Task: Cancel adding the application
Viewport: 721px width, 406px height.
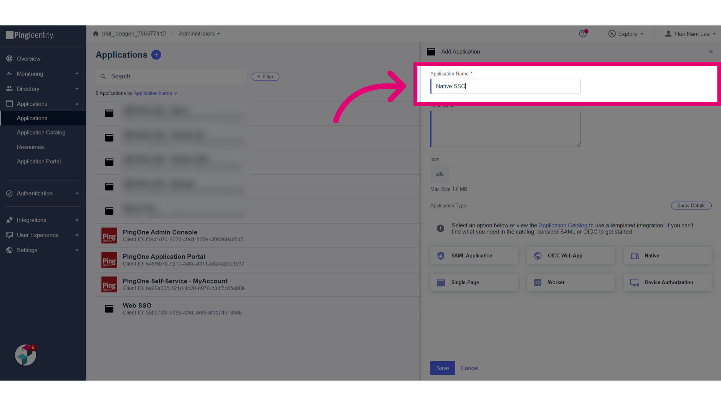Action: click(469, 368)
